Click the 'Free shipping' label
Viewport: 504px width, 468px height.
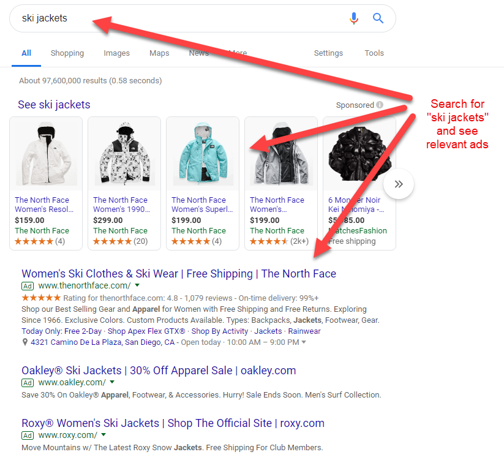352,241
